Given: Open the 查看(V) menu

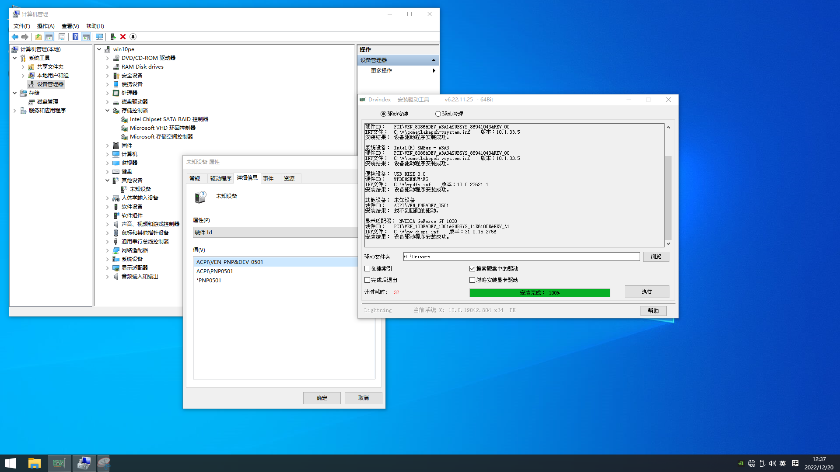Looking at the screenshot, I should (x=70, y=26).
